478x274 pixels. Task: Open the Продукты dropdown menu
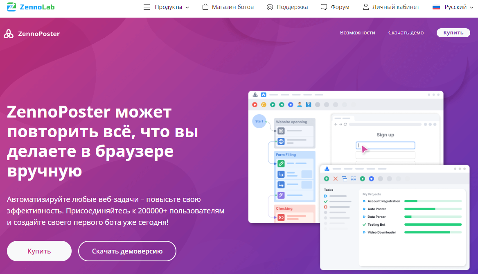click(x=166, y=7)
